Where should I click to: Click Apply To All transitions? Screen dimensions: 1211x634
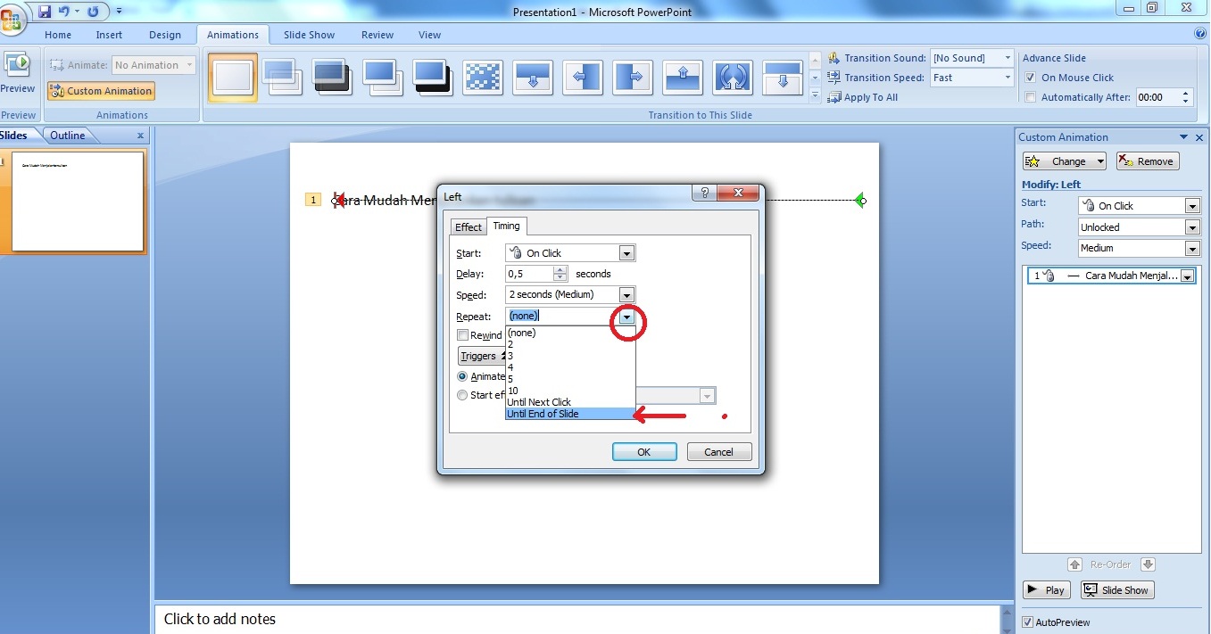pos(863,97)
